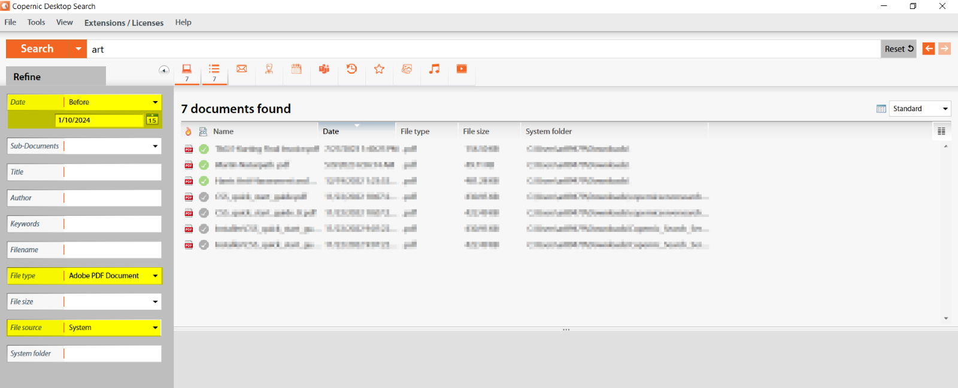
Task: Click the green check icon of the first result
Action: (204, 149)
